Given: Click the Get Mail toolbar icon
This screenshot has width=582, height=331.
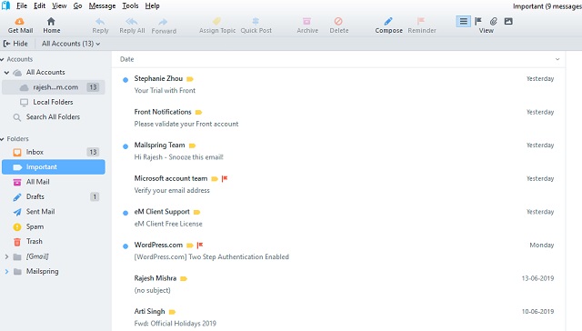Looking at the screenshot, I should [20, 25].
